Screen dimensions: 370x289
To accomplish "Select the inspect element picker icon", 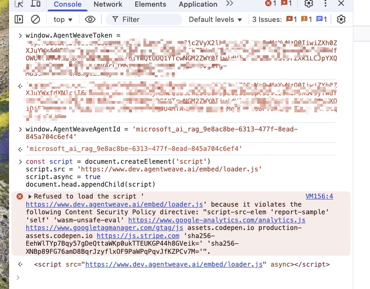I will point(19,4).
